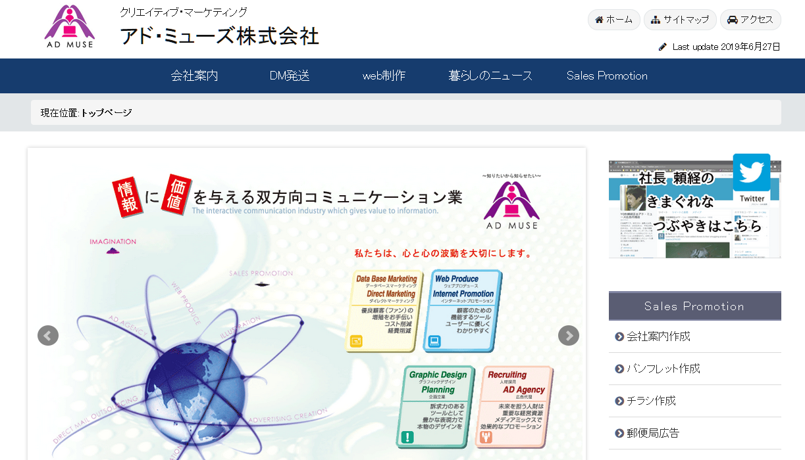The width and height of the screenshot is (805, 460).
Task: Click the exclamation icon on the green card
Action: [x=407, y=437]
